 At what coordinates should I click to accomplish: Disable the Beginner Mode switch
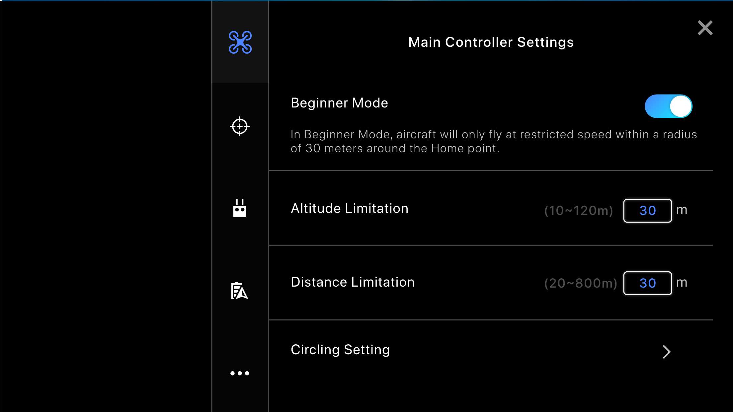pyautogui.click(x=668, y=106)
